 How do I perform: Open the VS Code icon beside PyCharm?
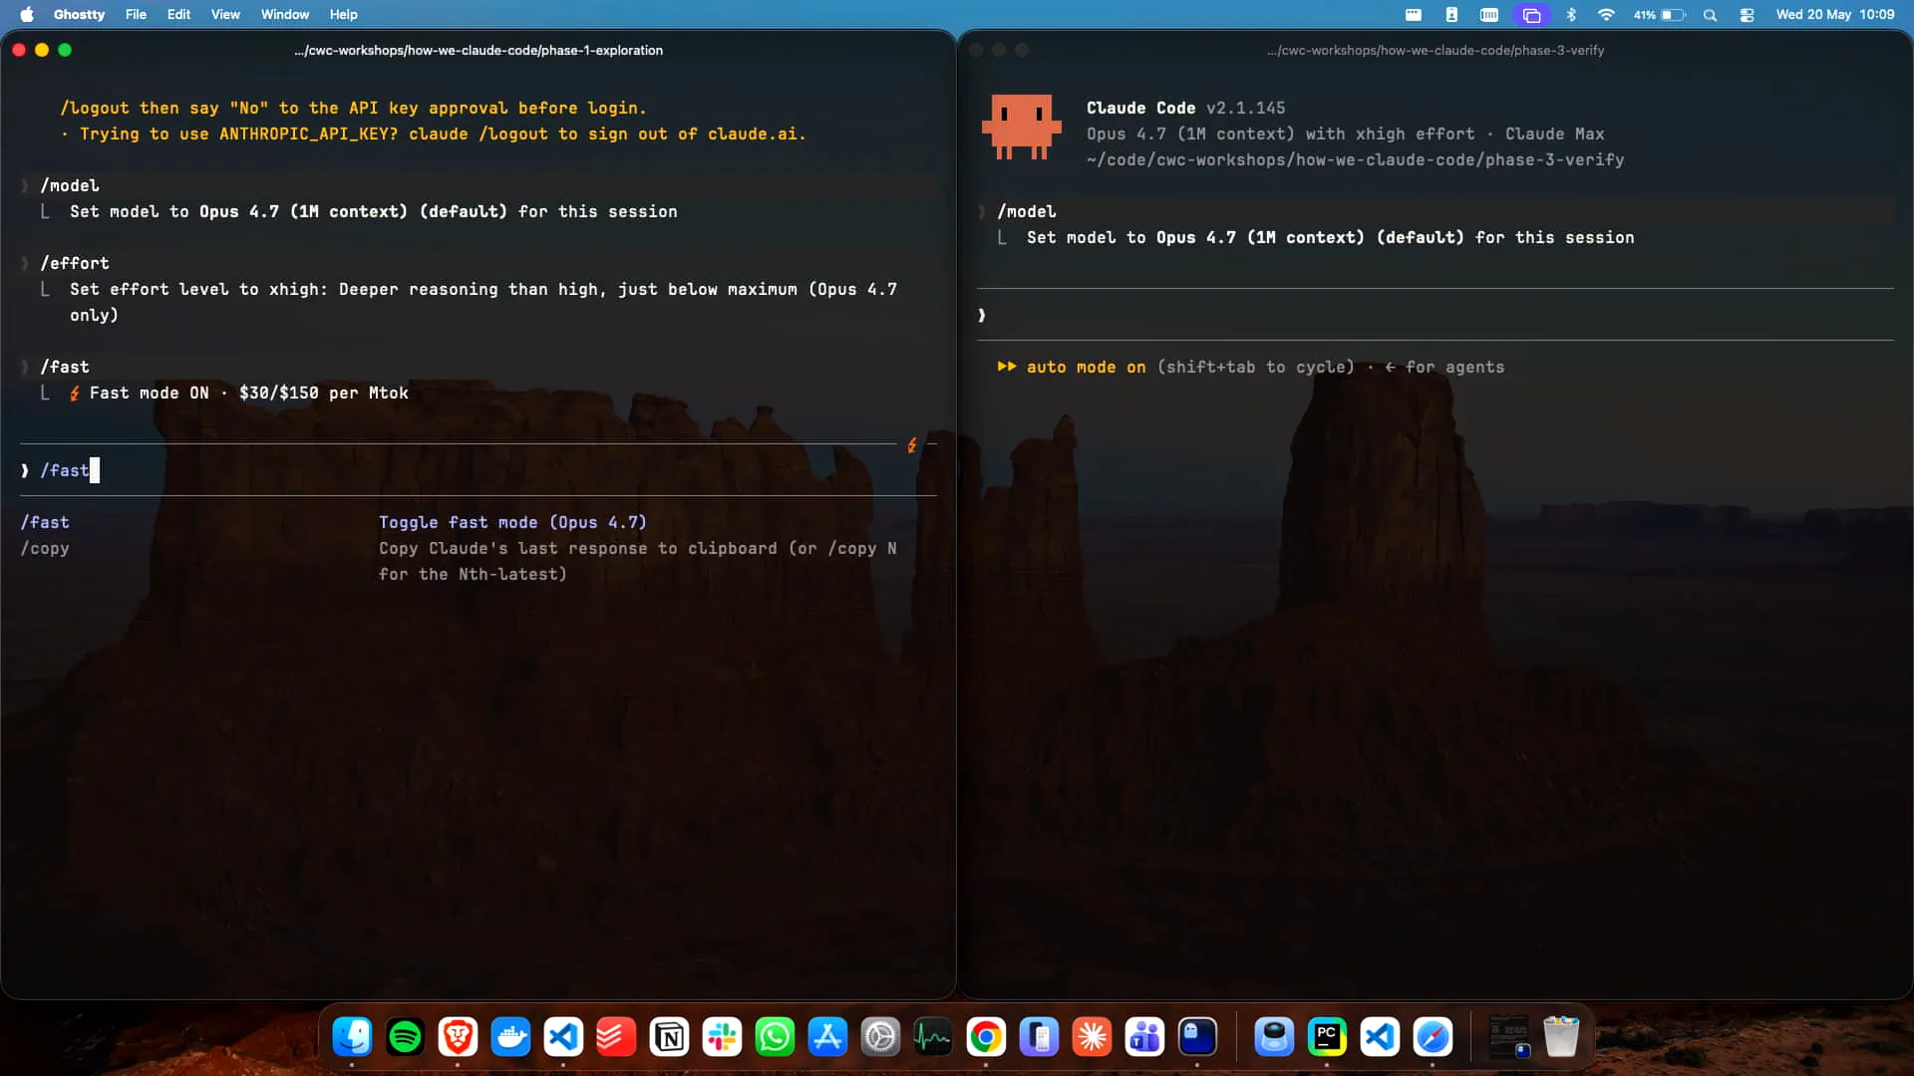(1380, 1037)
